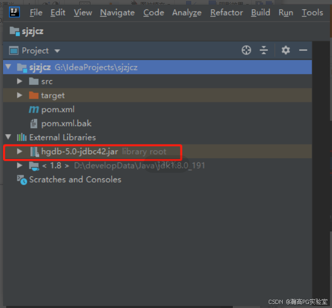Open the File menu
This screenshot has height=308, width=332.
pos(36,12)
